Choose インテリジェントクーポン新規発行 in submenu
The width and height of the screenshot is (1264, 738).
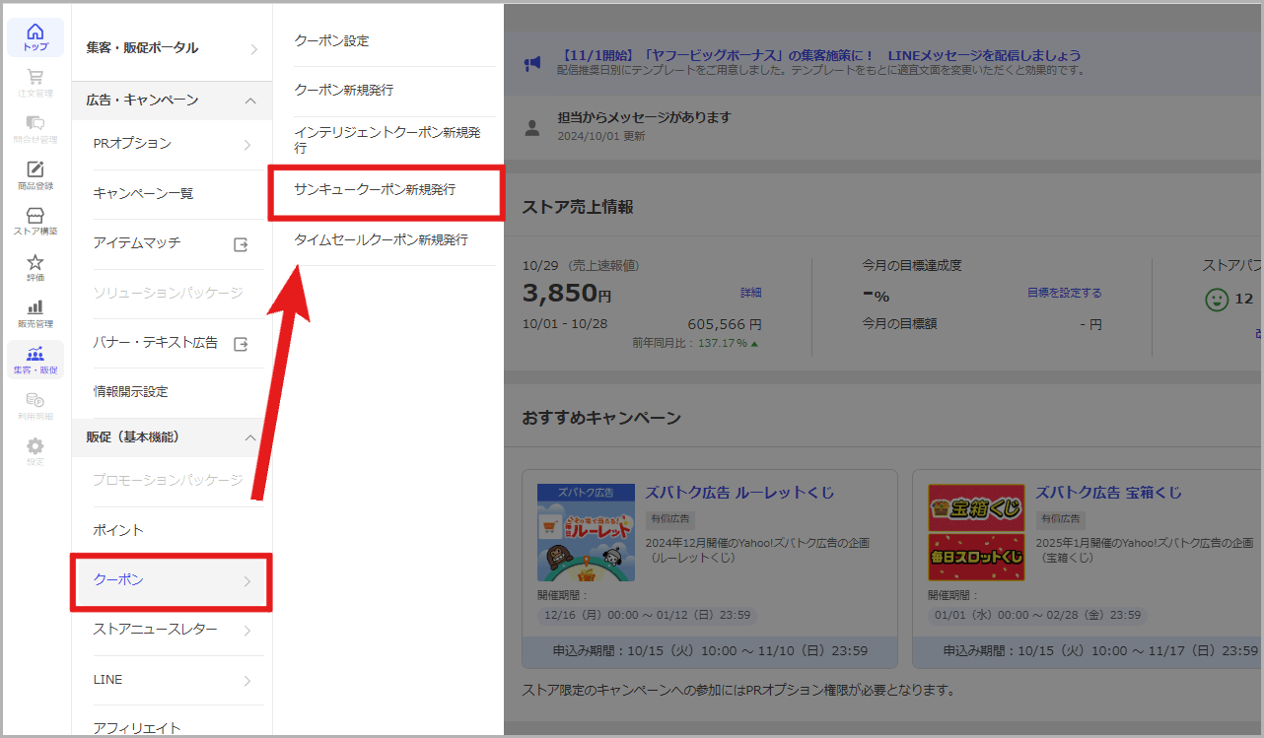point(387,141)
